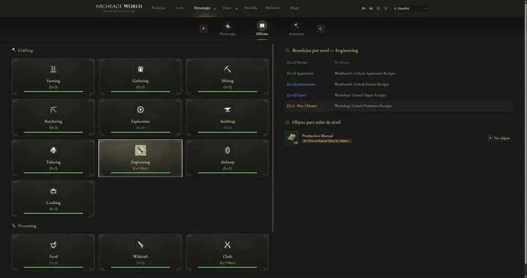Open the Mapa menu item

(294, 8)
